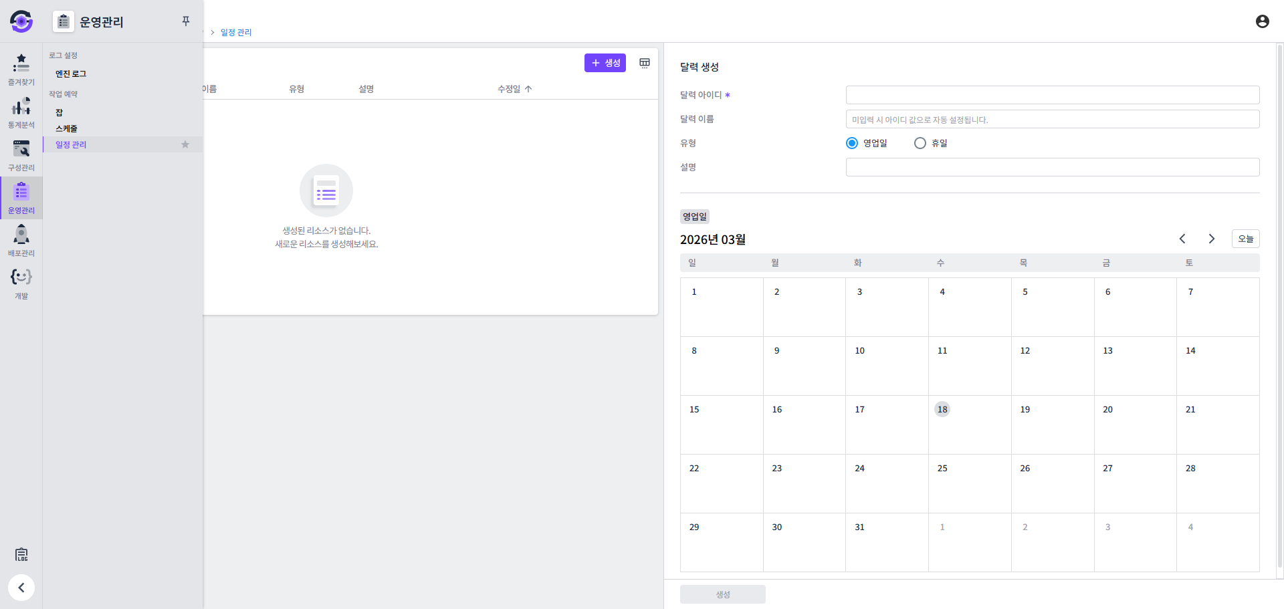
Task: Focus the 달력 아이디 input field
Action: tap(1053, 95)
